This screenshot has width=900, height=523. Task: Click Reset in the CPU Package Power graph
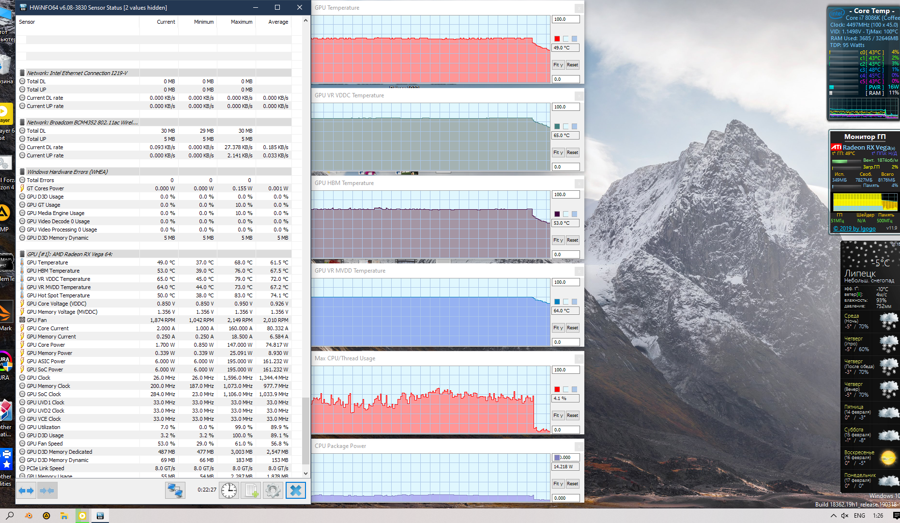click(573, 484)
